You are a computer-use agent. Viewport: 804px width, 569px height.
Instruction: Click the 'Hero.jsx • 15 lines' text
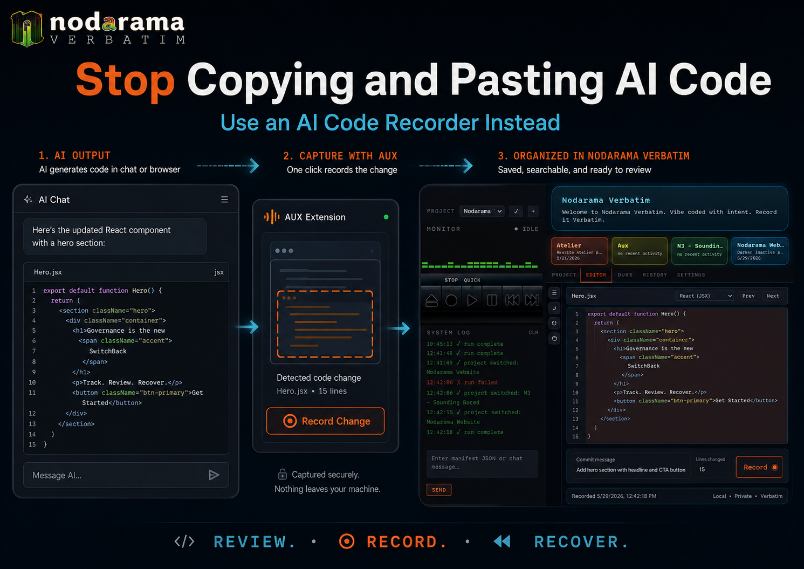[312, 391]
